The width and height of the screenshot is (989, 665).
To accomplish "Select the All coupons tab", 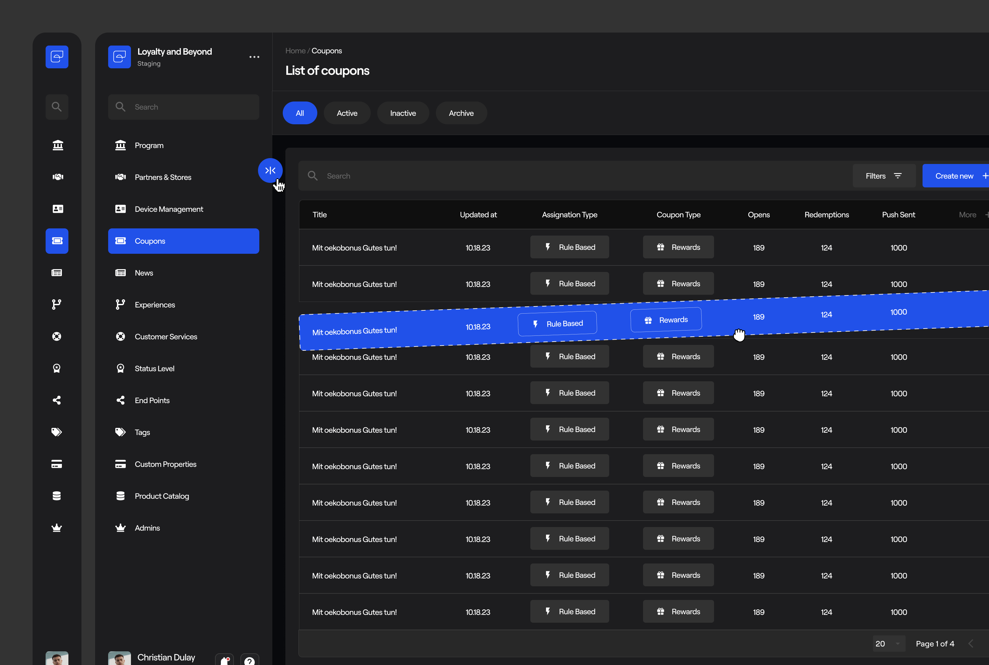I will 300,113.
